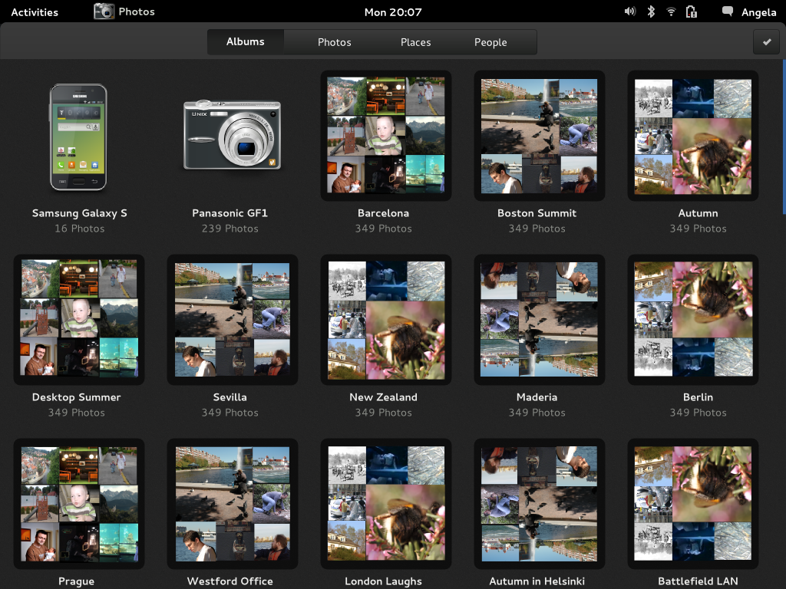Viewport: 786px width, 589px height.
Task: Switch to the Places tab
Action: tap(415, 42)
